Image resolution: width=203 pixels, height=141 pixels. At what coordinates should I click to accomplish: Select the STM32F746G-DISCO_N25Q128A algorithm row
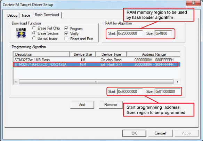(x=97, y=64)
